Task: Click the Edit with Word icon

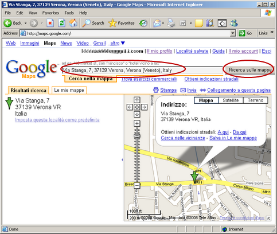Action: click(183, 24)
